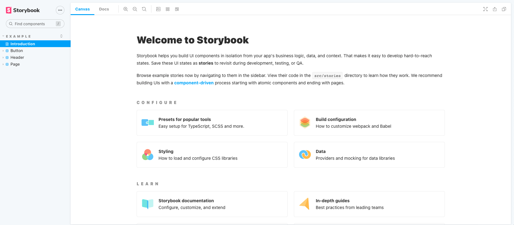Image resolution: width=514 pixels, height=225 pixels.
Task: Toggle expand-all arrows beside EXAMPLE
Action: coord(61,36)
